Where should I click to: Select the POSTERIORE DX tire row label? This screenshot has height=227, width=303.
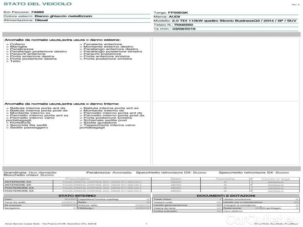[19, 188]
